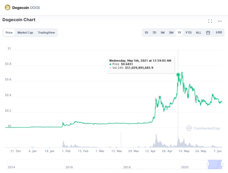228x173 pixels.
Task: Click the Dogecoin coin logo icon
Action: pyautogui.click(x=7, y=7)
